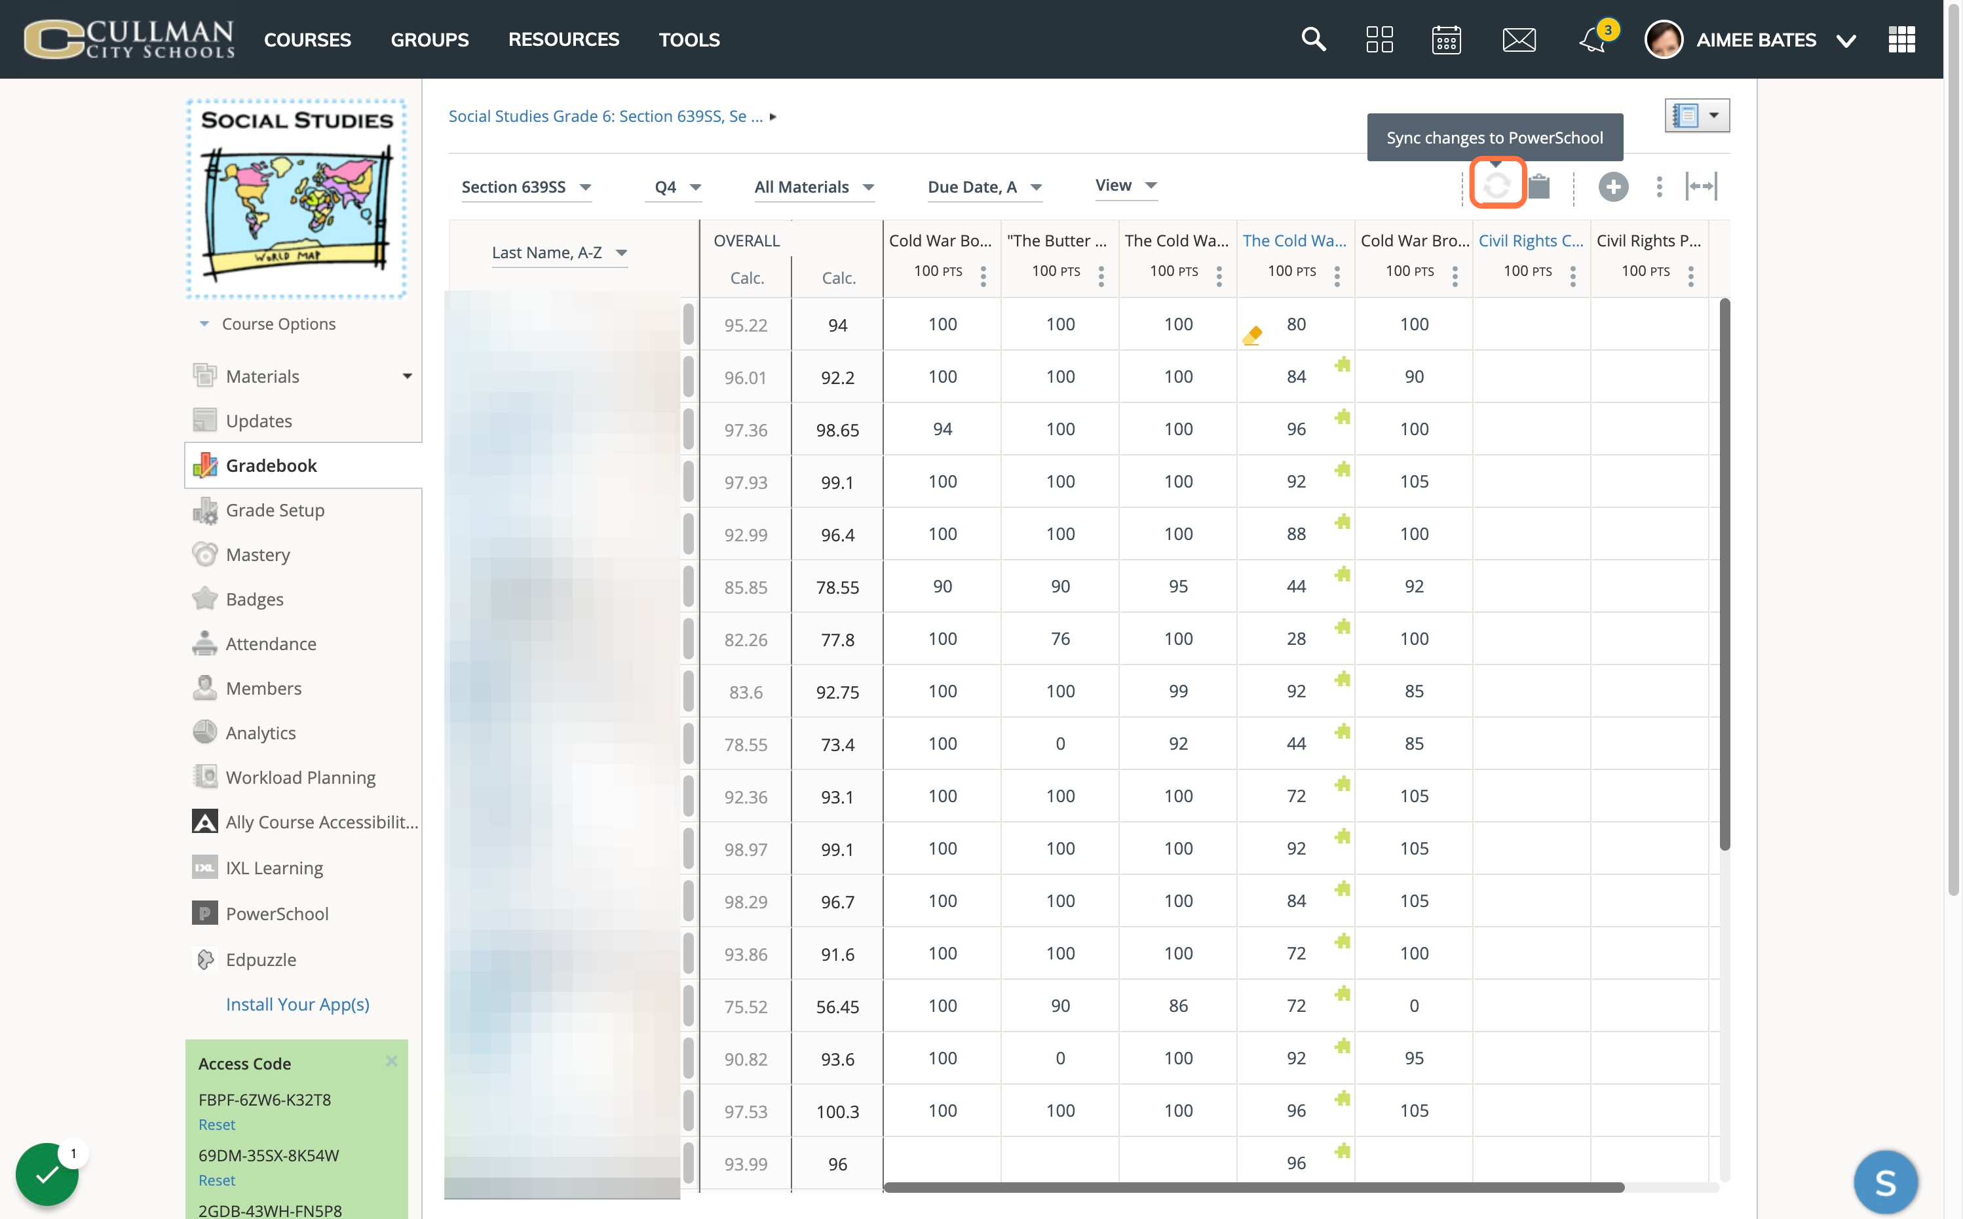Open the app grid icon at top right

click(x=1902, y=39)
